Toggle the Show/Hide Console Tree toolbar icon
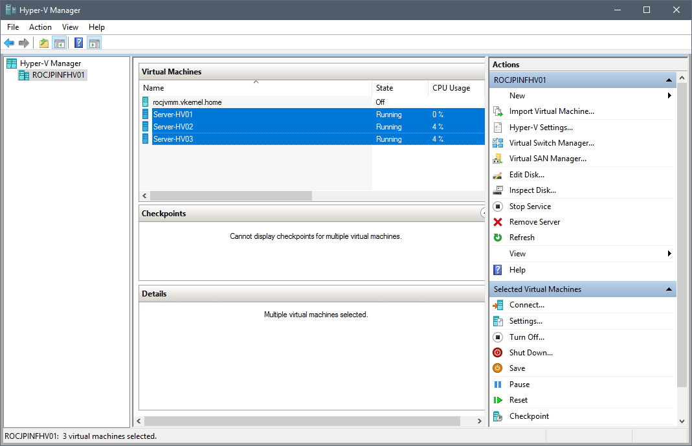The image size is (692, 446). click(59, 43)
